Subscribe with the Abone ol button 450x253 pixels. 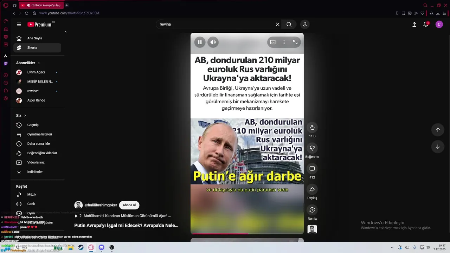(129, 205)
